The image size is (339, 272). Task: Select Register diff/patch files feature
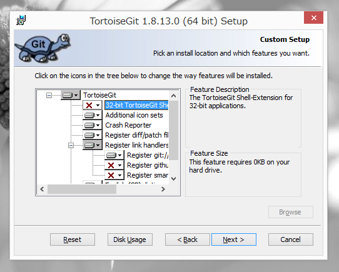(x=136, y=135)
